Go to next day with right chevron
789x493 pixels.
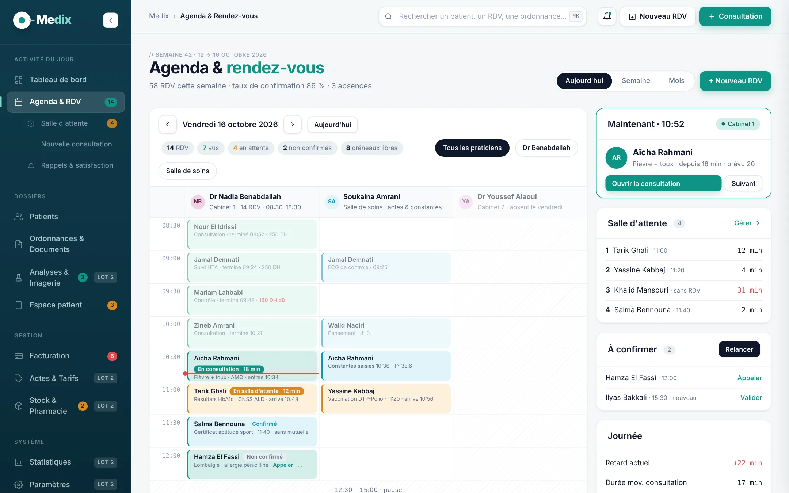(x=293, y=125)
